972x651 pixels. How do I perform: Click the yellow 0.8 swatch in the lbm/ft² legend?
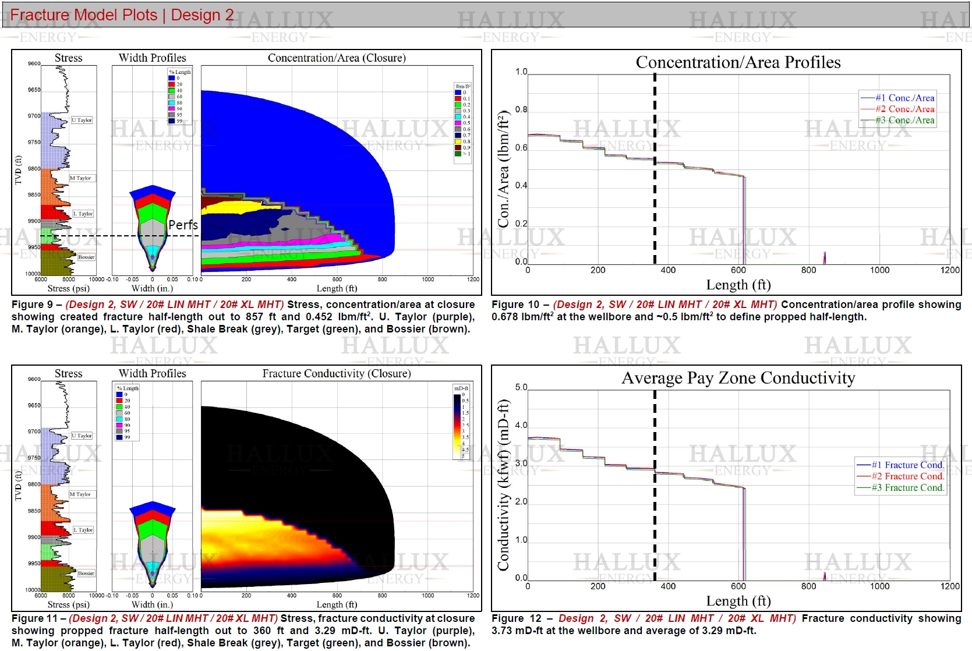point(458,141)
